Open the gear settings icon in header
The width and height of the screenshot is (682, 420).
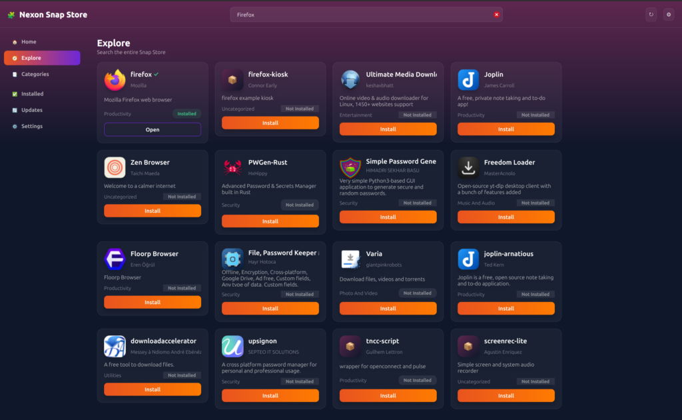click(x=669, y=15)
